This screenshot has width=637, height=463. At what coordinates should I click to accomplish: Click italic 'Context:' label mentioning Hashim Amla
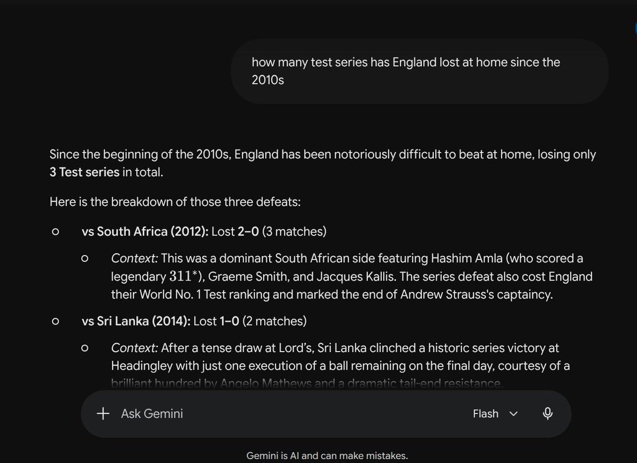[134, 258]
